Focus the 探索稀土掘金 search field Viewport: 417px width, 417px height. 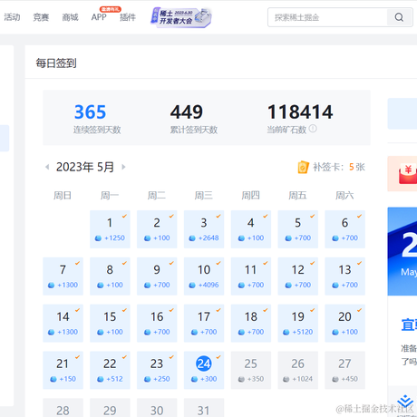(x=327, y=17)
